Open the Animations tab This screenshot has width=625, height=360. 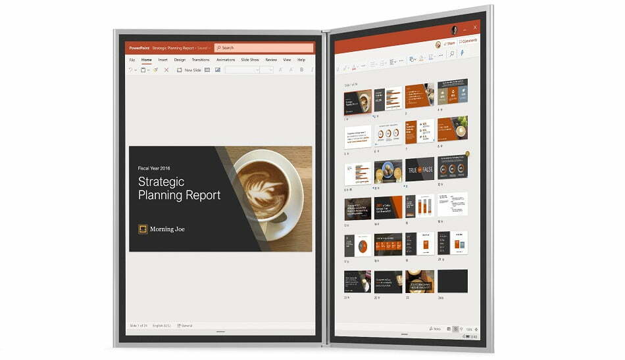tap(226, 60)
